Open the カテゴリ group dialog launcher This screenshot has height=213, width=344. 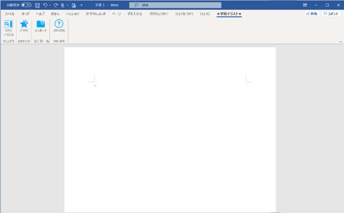48,41
